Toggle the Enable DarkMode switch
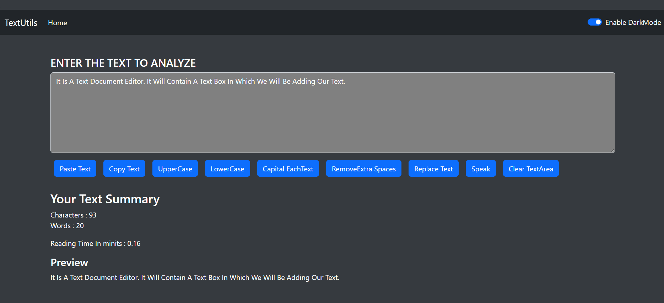 [594, 22]
